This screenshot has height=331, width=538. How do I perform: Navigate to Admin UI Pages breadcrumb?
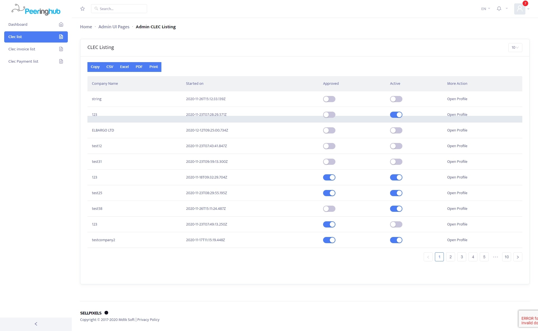[x=114, y=27]
